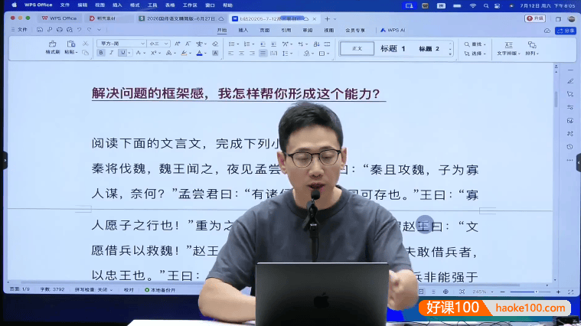Click the web layout globe icon in status bar
The image size is (581, 326).
click(446, 292)
